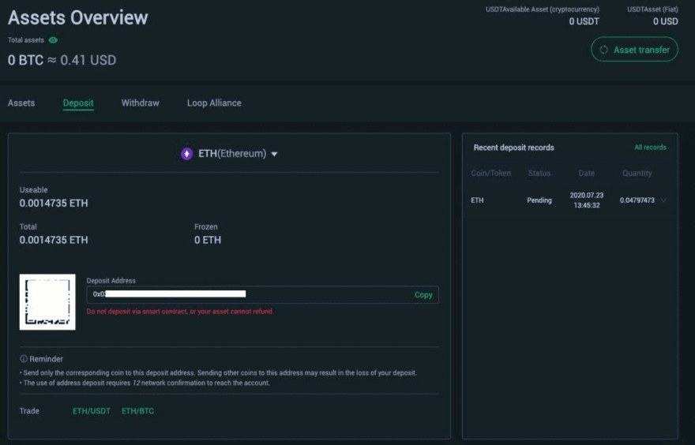Click the Asset transfer button
The height and width of the screenshot is (445, 695).
coord(634,50)
